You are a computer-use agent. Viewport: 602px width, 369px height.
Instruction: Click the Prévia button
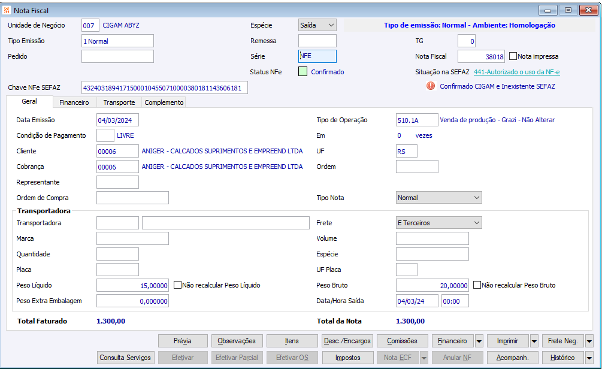tap(183, 341)
